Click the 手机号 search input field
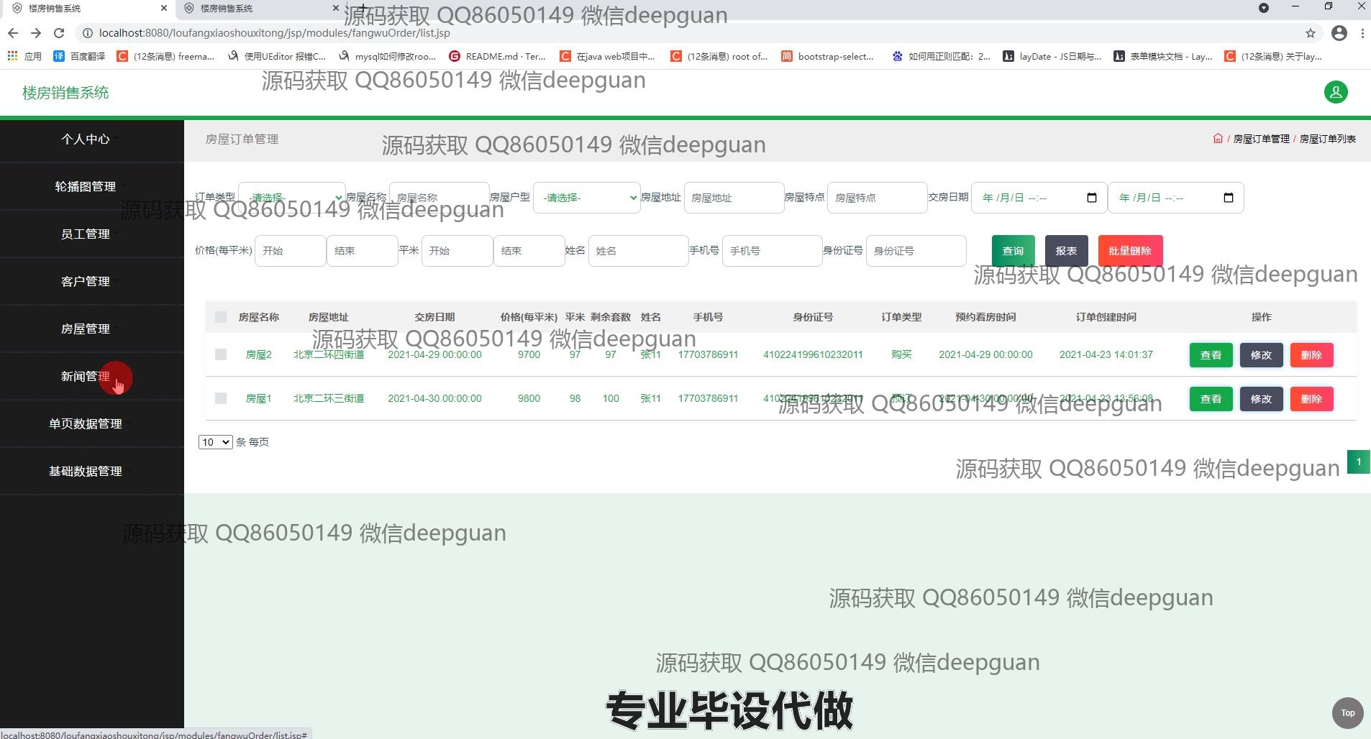 click(x=771, y=251)
